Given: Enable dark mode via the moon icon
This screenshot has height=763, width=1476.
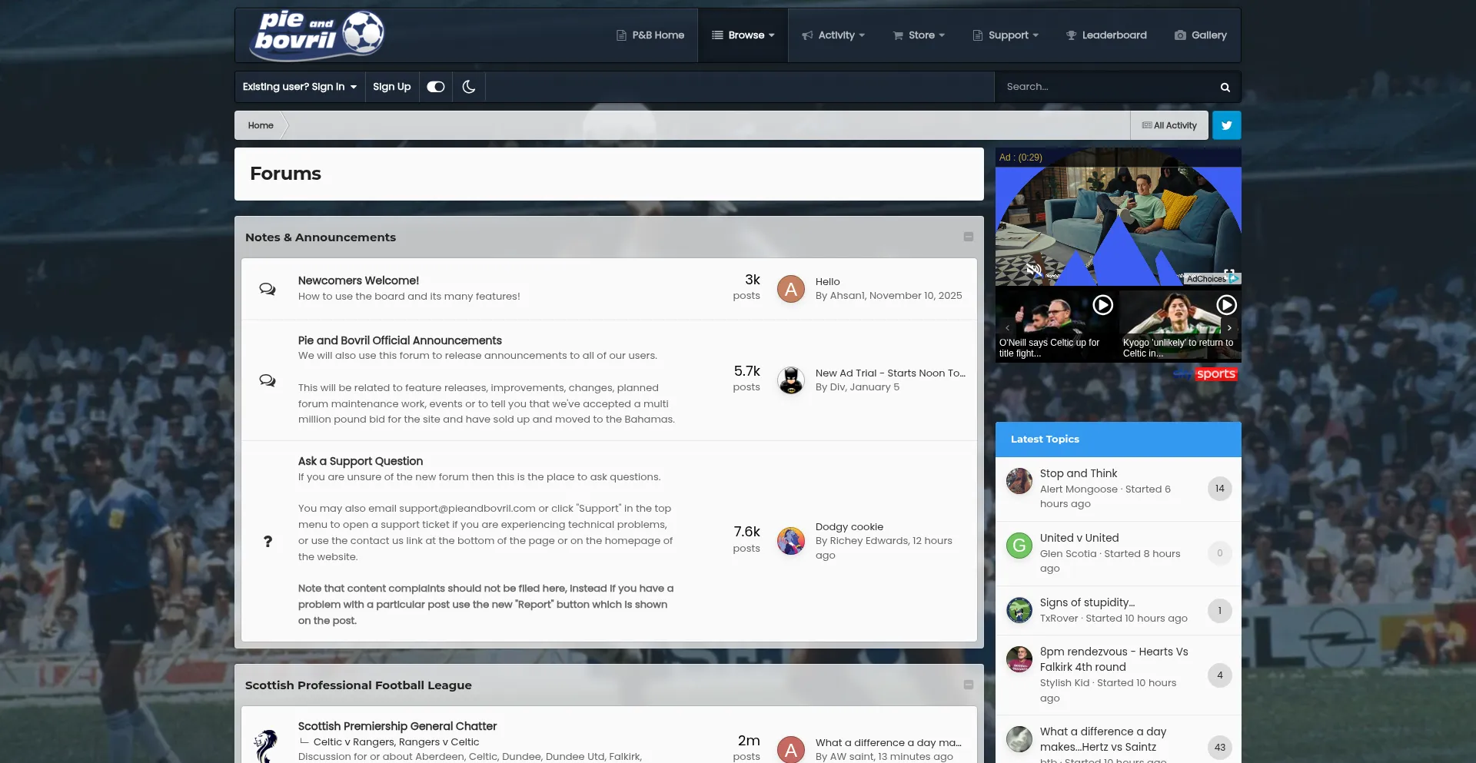Looking at the screenshot, I should (469, 87).
